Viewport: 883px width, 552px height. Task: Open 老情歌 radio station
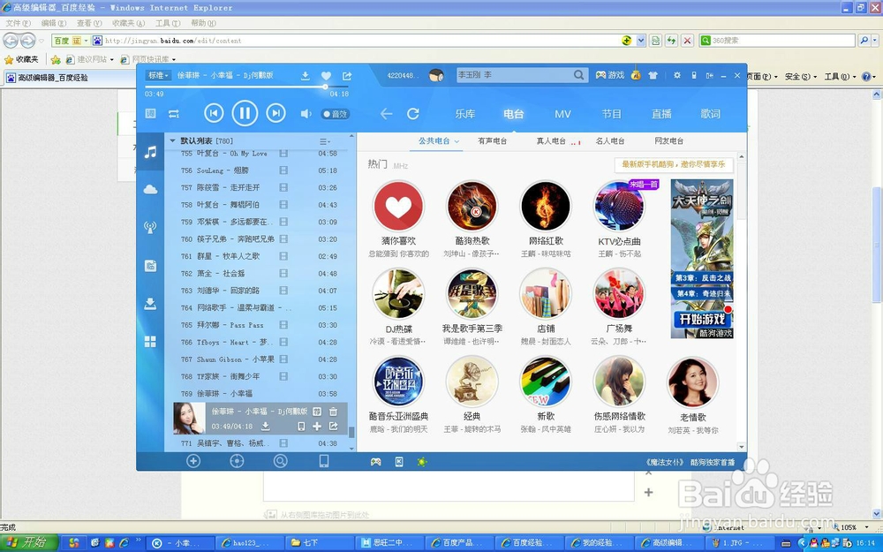point(692,383)
